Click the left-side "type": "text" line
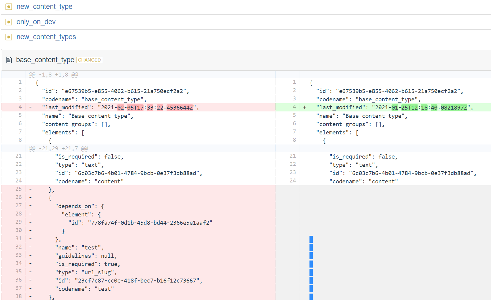Screen dimensions: 491x300 point(80,165)
